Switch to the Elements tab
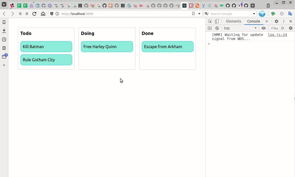Viewport: 295px width, 177px height. [233, 21]
